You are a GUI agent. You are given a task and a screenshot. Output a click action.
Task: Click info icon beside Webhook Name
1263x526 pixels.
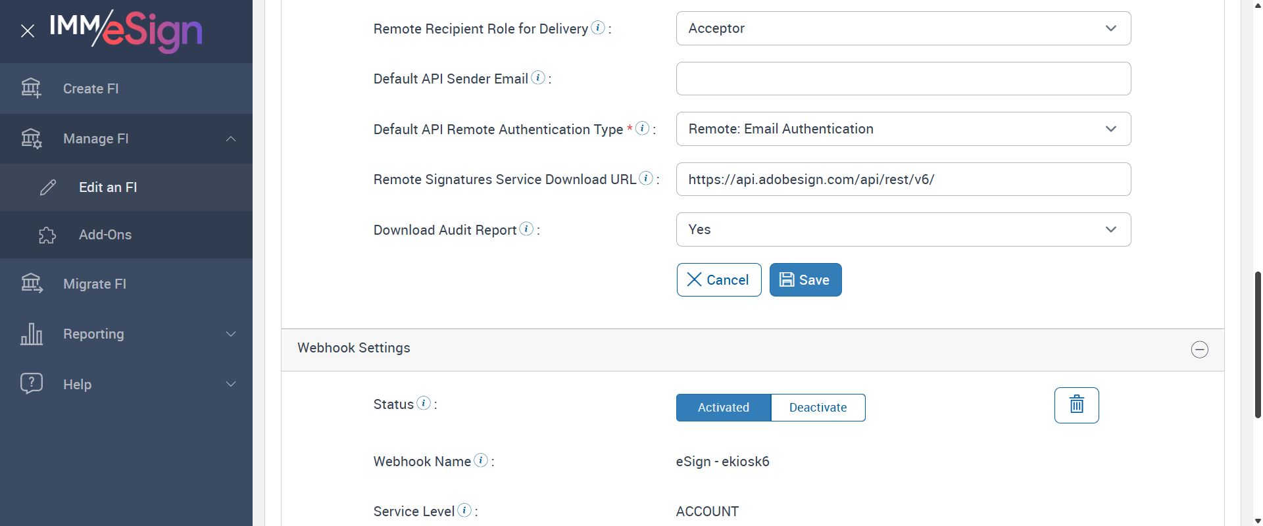[x=482, y=460]
